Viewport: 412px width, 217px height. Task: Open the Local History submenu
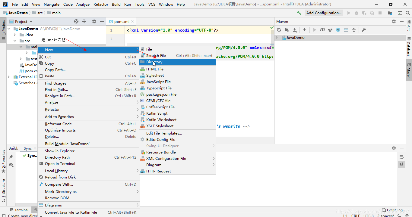point(88,171)
